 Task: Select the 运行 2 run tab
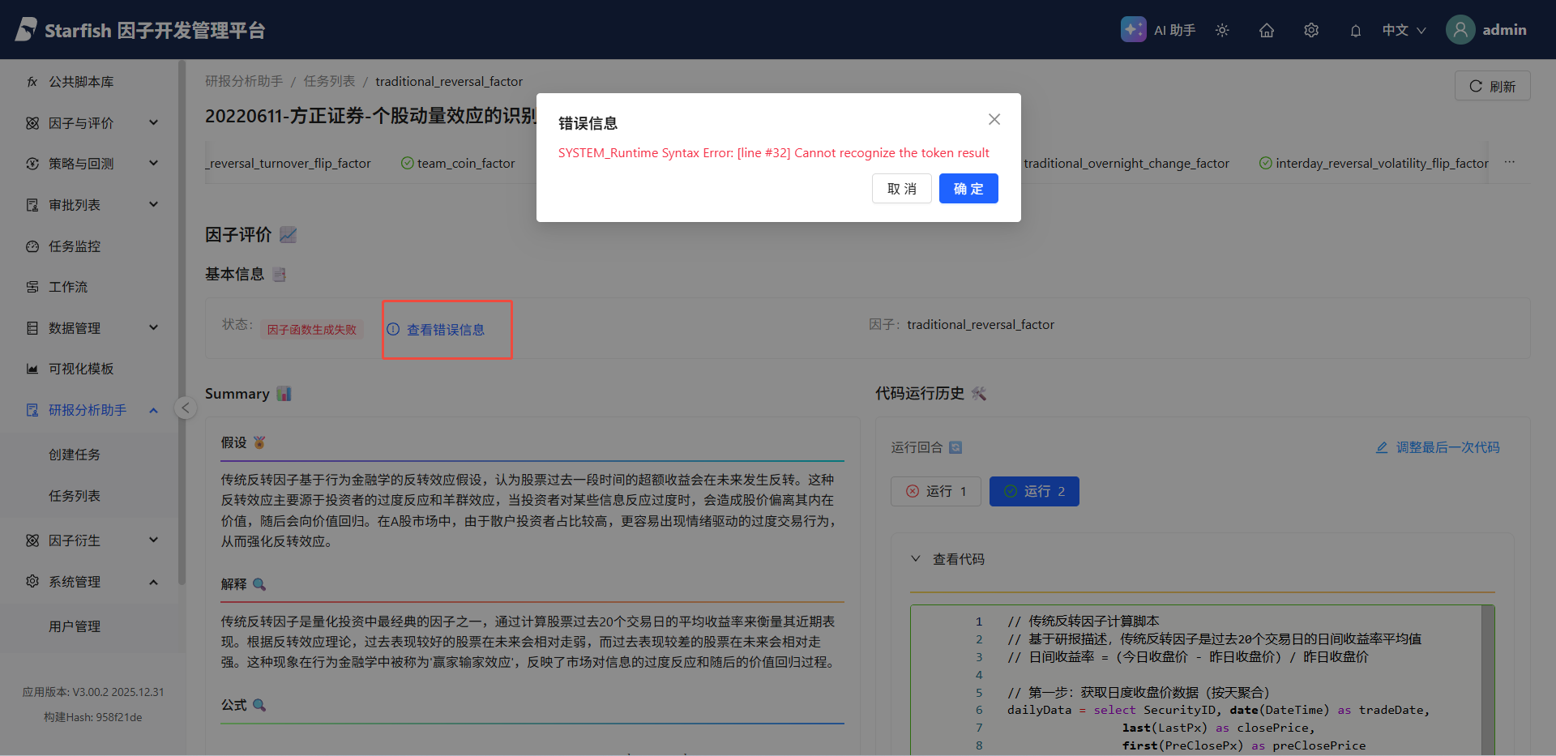pyautogui.click(x=1034, y=491)
